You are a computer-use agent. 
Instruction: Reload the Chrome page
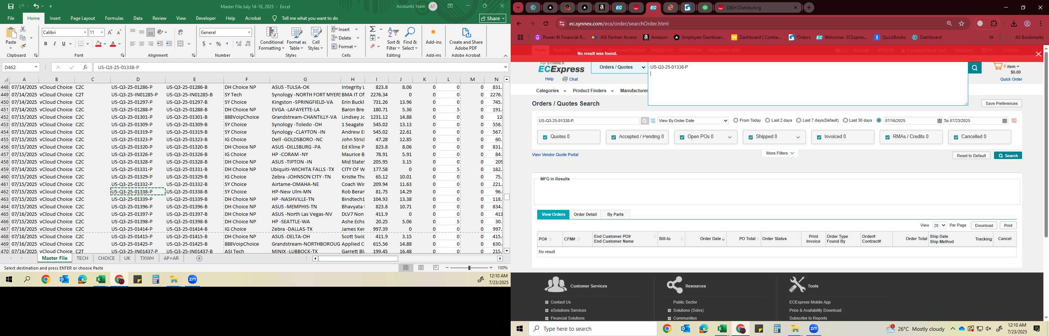click(x=546, y=24)
